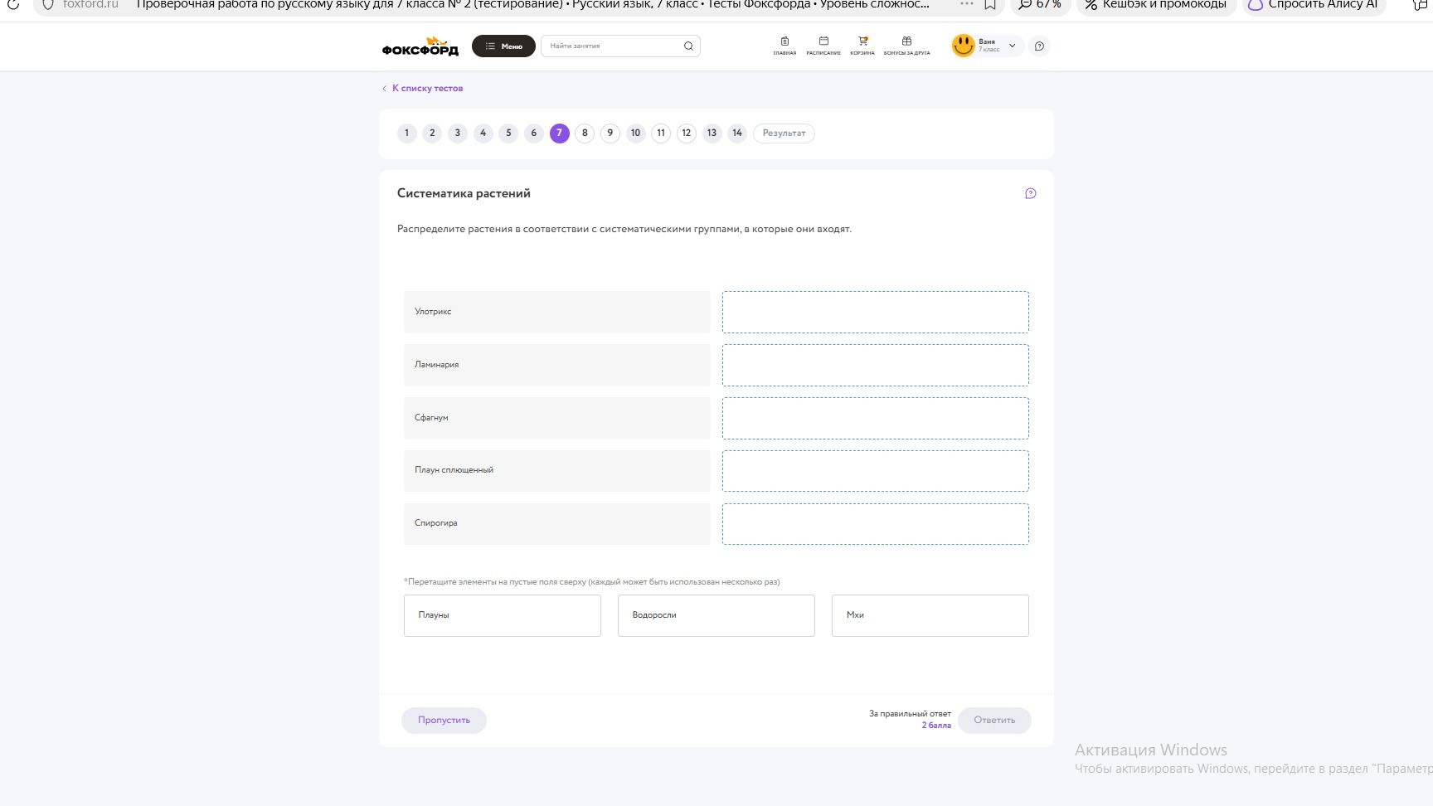The height and width of the screenshot is (806, 1433).
Task: Click the smiley user avatar
Action: pyautogui.click(x=963, y=46)
